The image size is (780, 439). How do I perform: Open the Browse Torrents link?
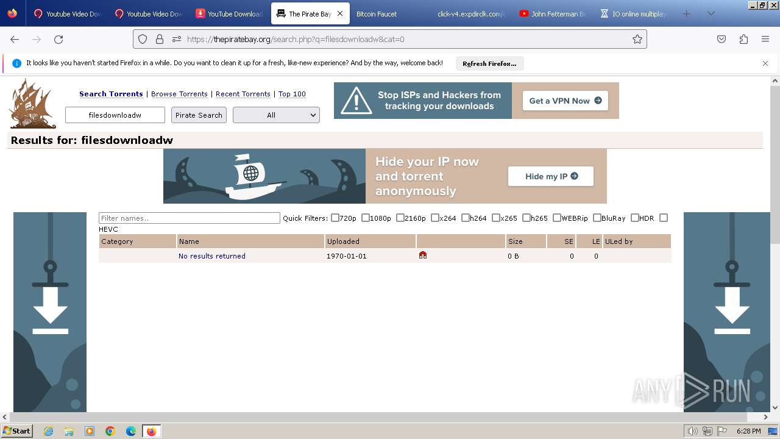tap(179, 94)
